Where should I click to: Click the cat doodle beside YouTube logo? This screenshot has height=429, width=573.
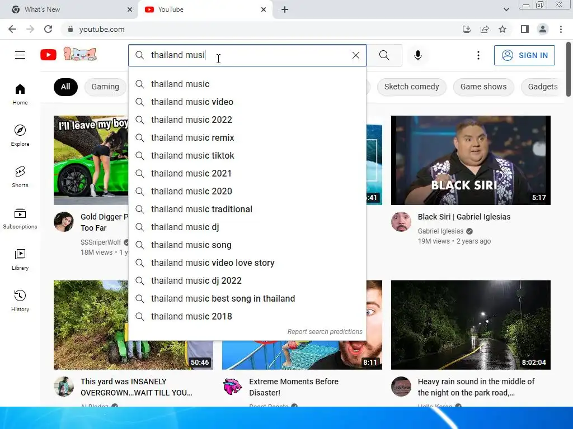pos(80,54)
